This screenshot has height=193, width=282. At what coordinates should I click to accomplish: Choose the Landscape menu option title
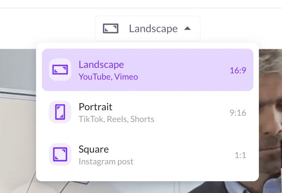click(x=101, y=64)
